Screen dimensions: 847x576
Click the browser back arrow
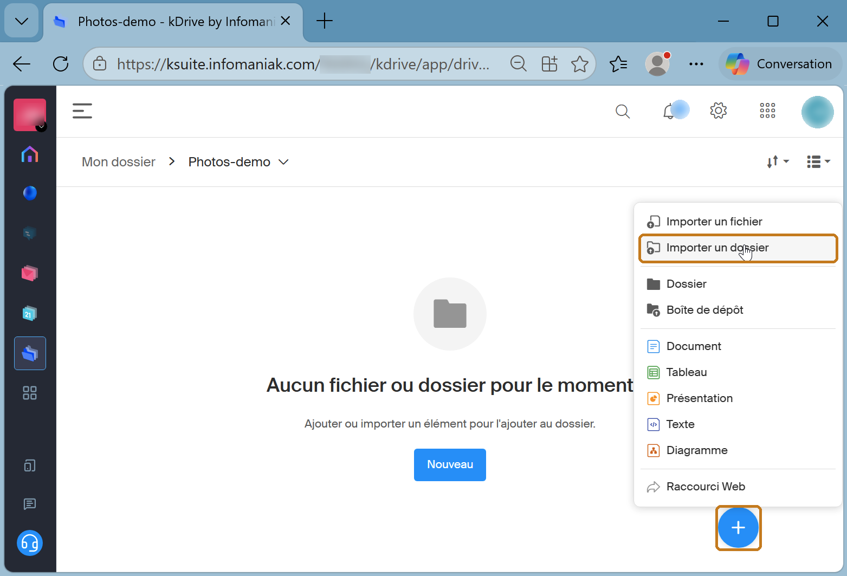click(22, 64)
